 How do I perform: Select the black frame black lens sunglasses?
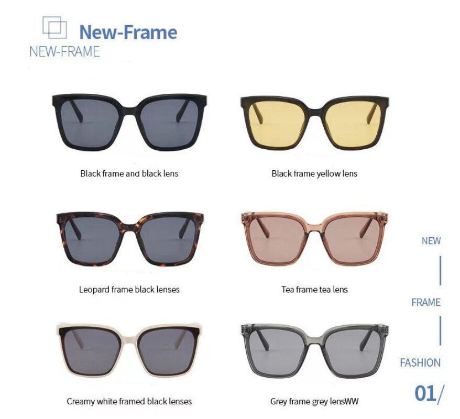pos(129,122)
